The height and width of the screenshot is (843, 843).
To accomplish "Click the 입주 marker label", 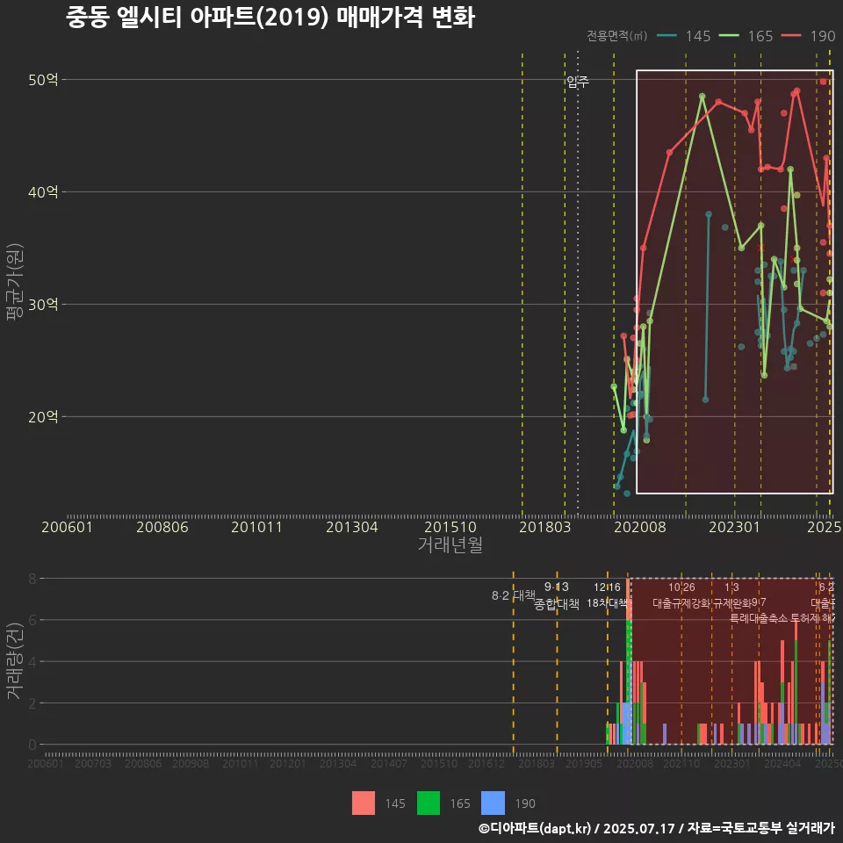I will (x=578, y=81).
